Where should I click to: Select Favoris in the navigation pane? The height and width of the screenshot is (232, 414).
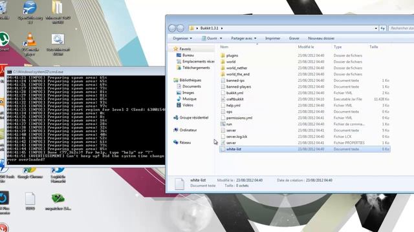pos(185,49)
